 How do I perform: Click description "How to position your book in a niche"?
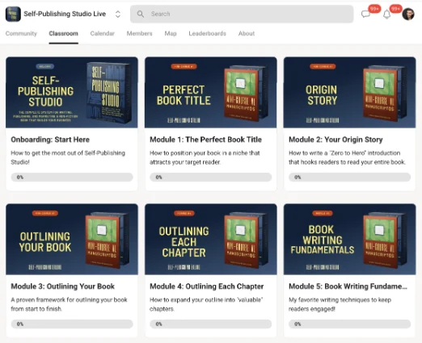[205, 157]
